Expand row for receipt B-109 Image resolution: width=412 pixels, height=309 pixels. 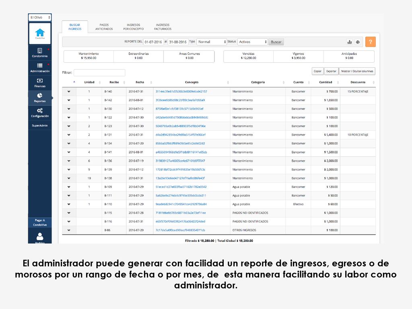point(69,187)
